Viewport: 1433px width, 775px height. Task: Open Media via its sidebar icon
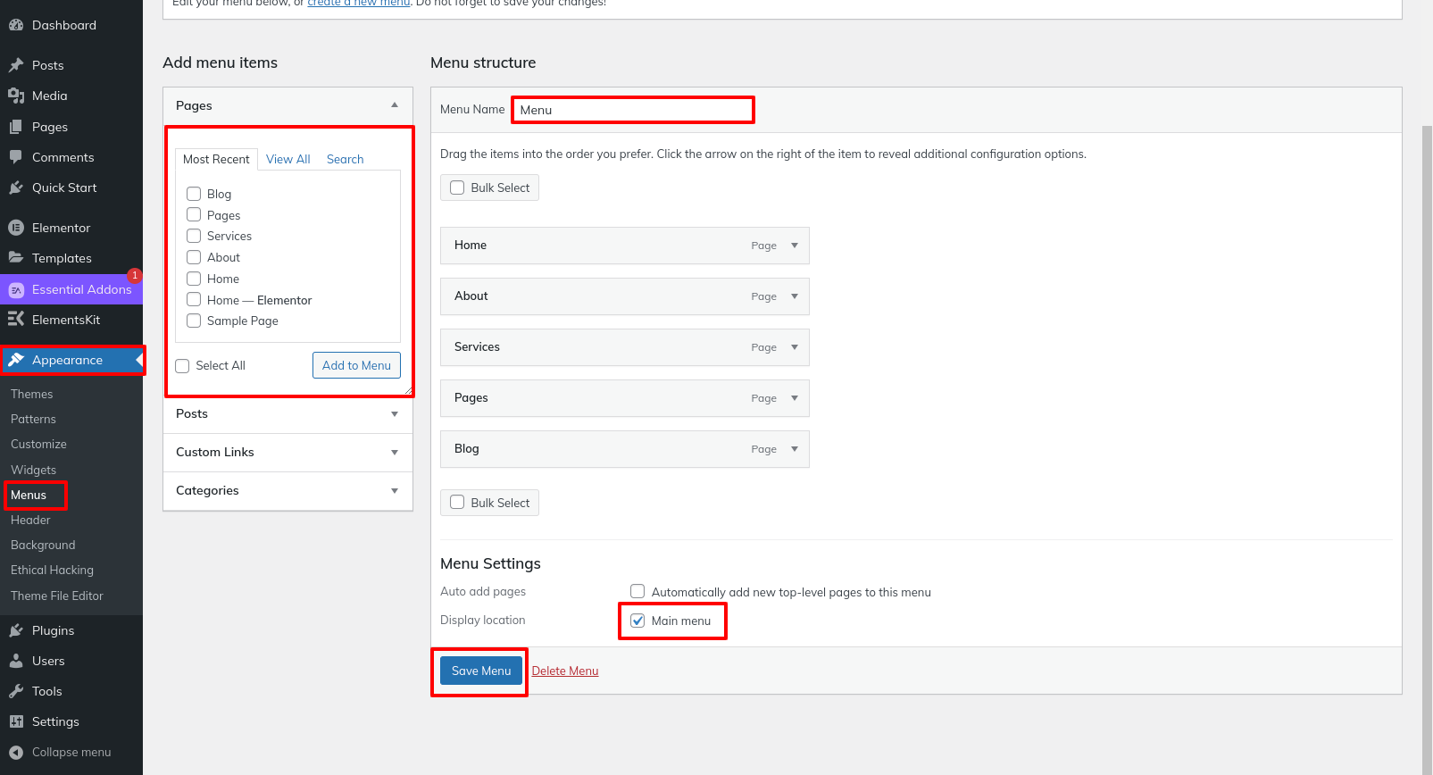pos(16,96)
